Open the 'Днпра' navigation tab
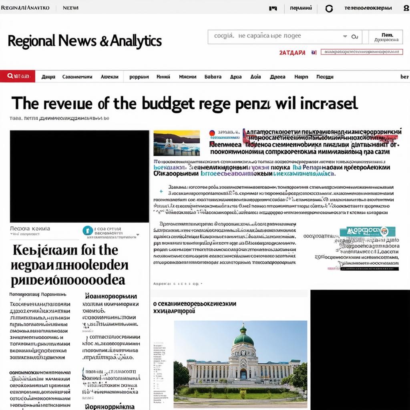Screen dimensions: 410x410 point(48,77)
